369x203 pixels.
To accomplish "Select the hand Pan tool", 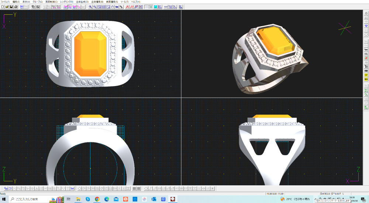I will (113, 7).
